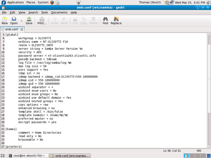Click the line 'encrypt passwords = yes'
The height and width of the screenshot is (158, 211).
37,122
